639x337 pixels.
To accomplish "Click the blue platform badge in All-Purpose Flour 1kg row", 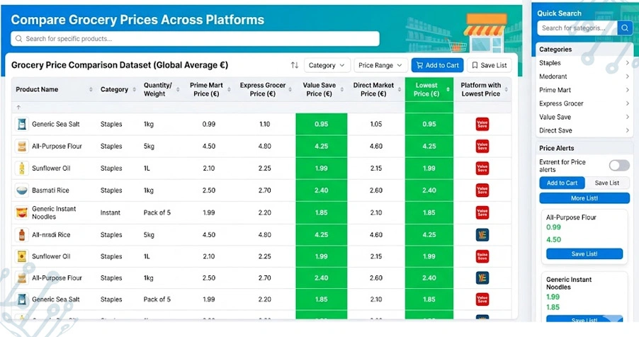I will point(482,278).
